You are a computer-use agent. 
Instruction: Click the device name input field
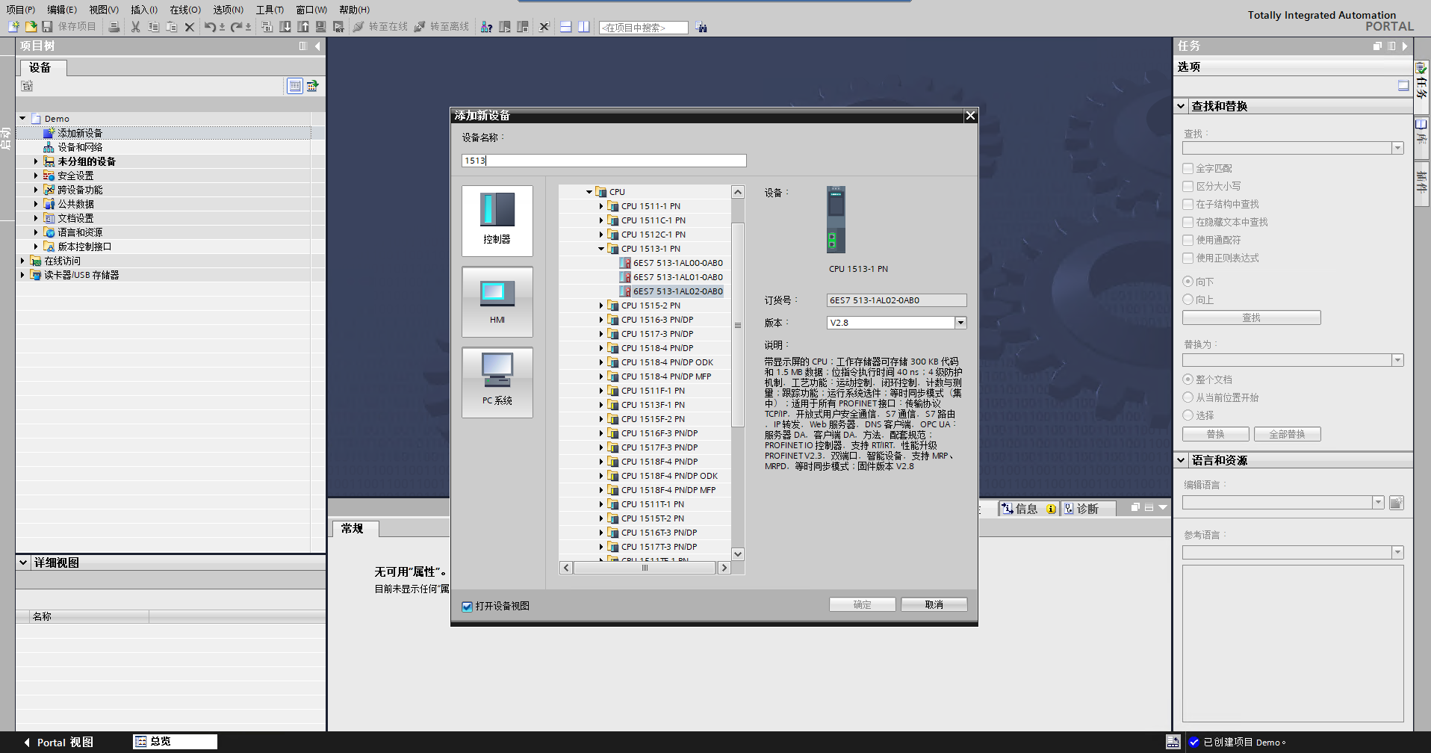click(604, 161)
